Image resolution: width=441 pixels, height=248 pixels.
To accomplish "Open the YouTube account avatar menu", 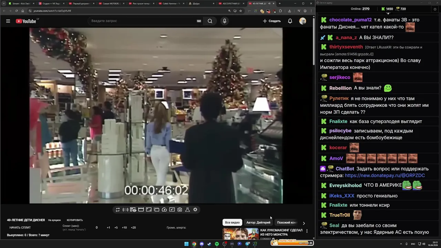I will point(303,21).
